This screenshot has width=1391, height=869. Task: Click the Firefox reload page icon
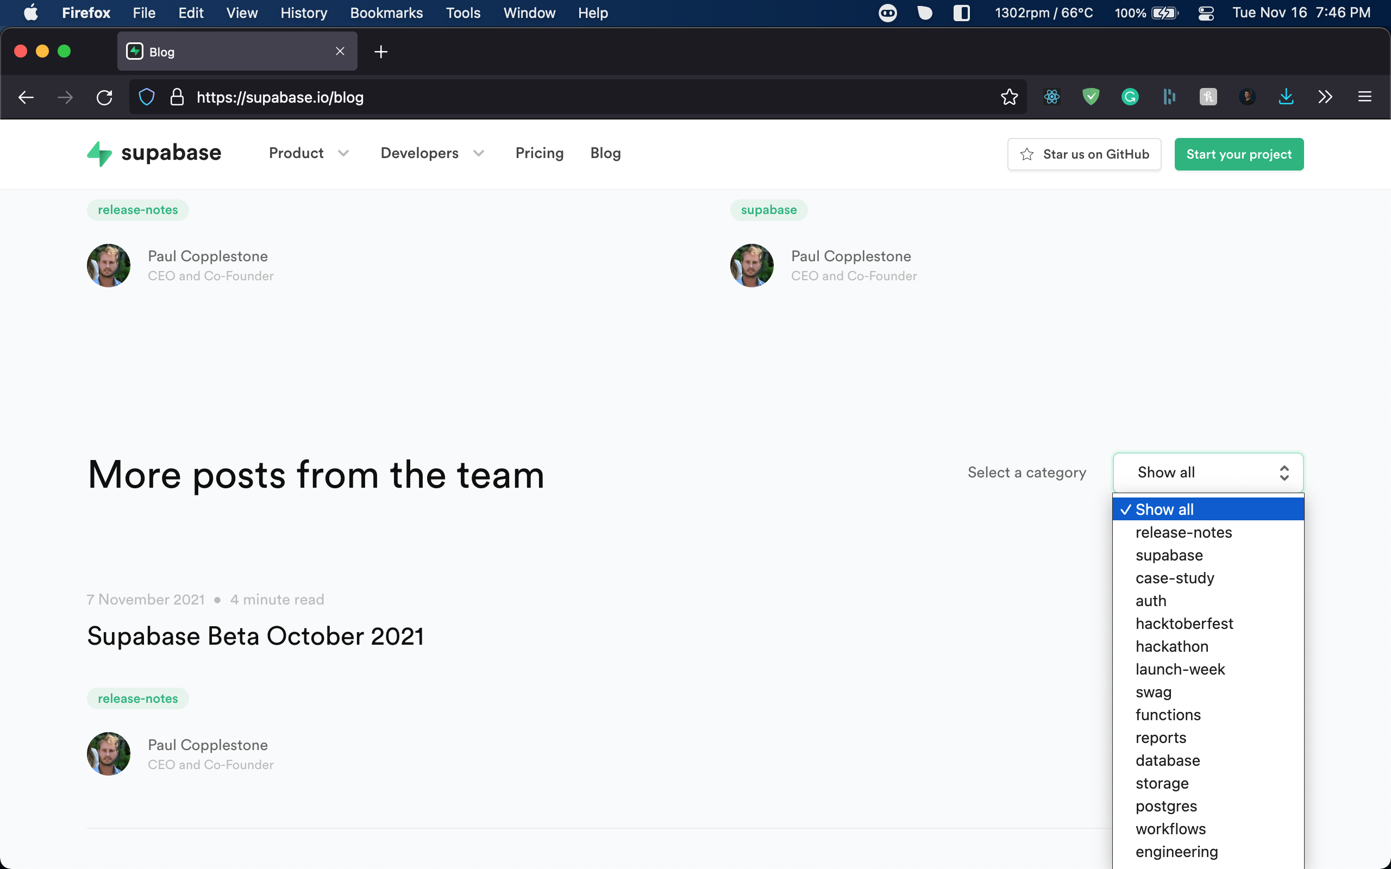[104, 97]
